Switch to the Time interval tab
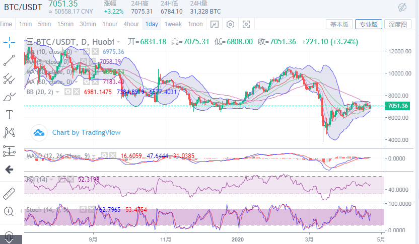 6,24
